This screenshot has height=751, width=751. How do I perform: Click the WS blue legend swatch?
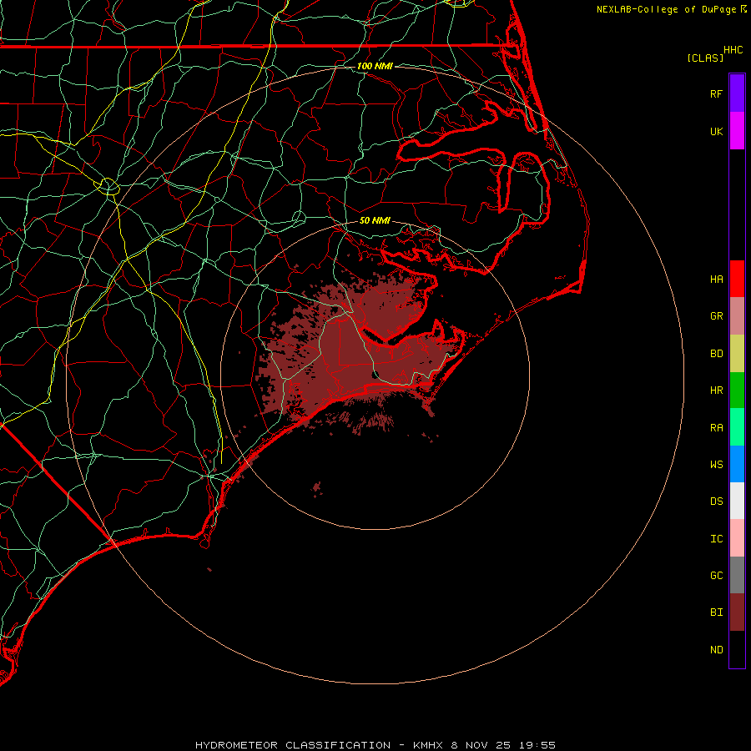(x=737, y=464)
